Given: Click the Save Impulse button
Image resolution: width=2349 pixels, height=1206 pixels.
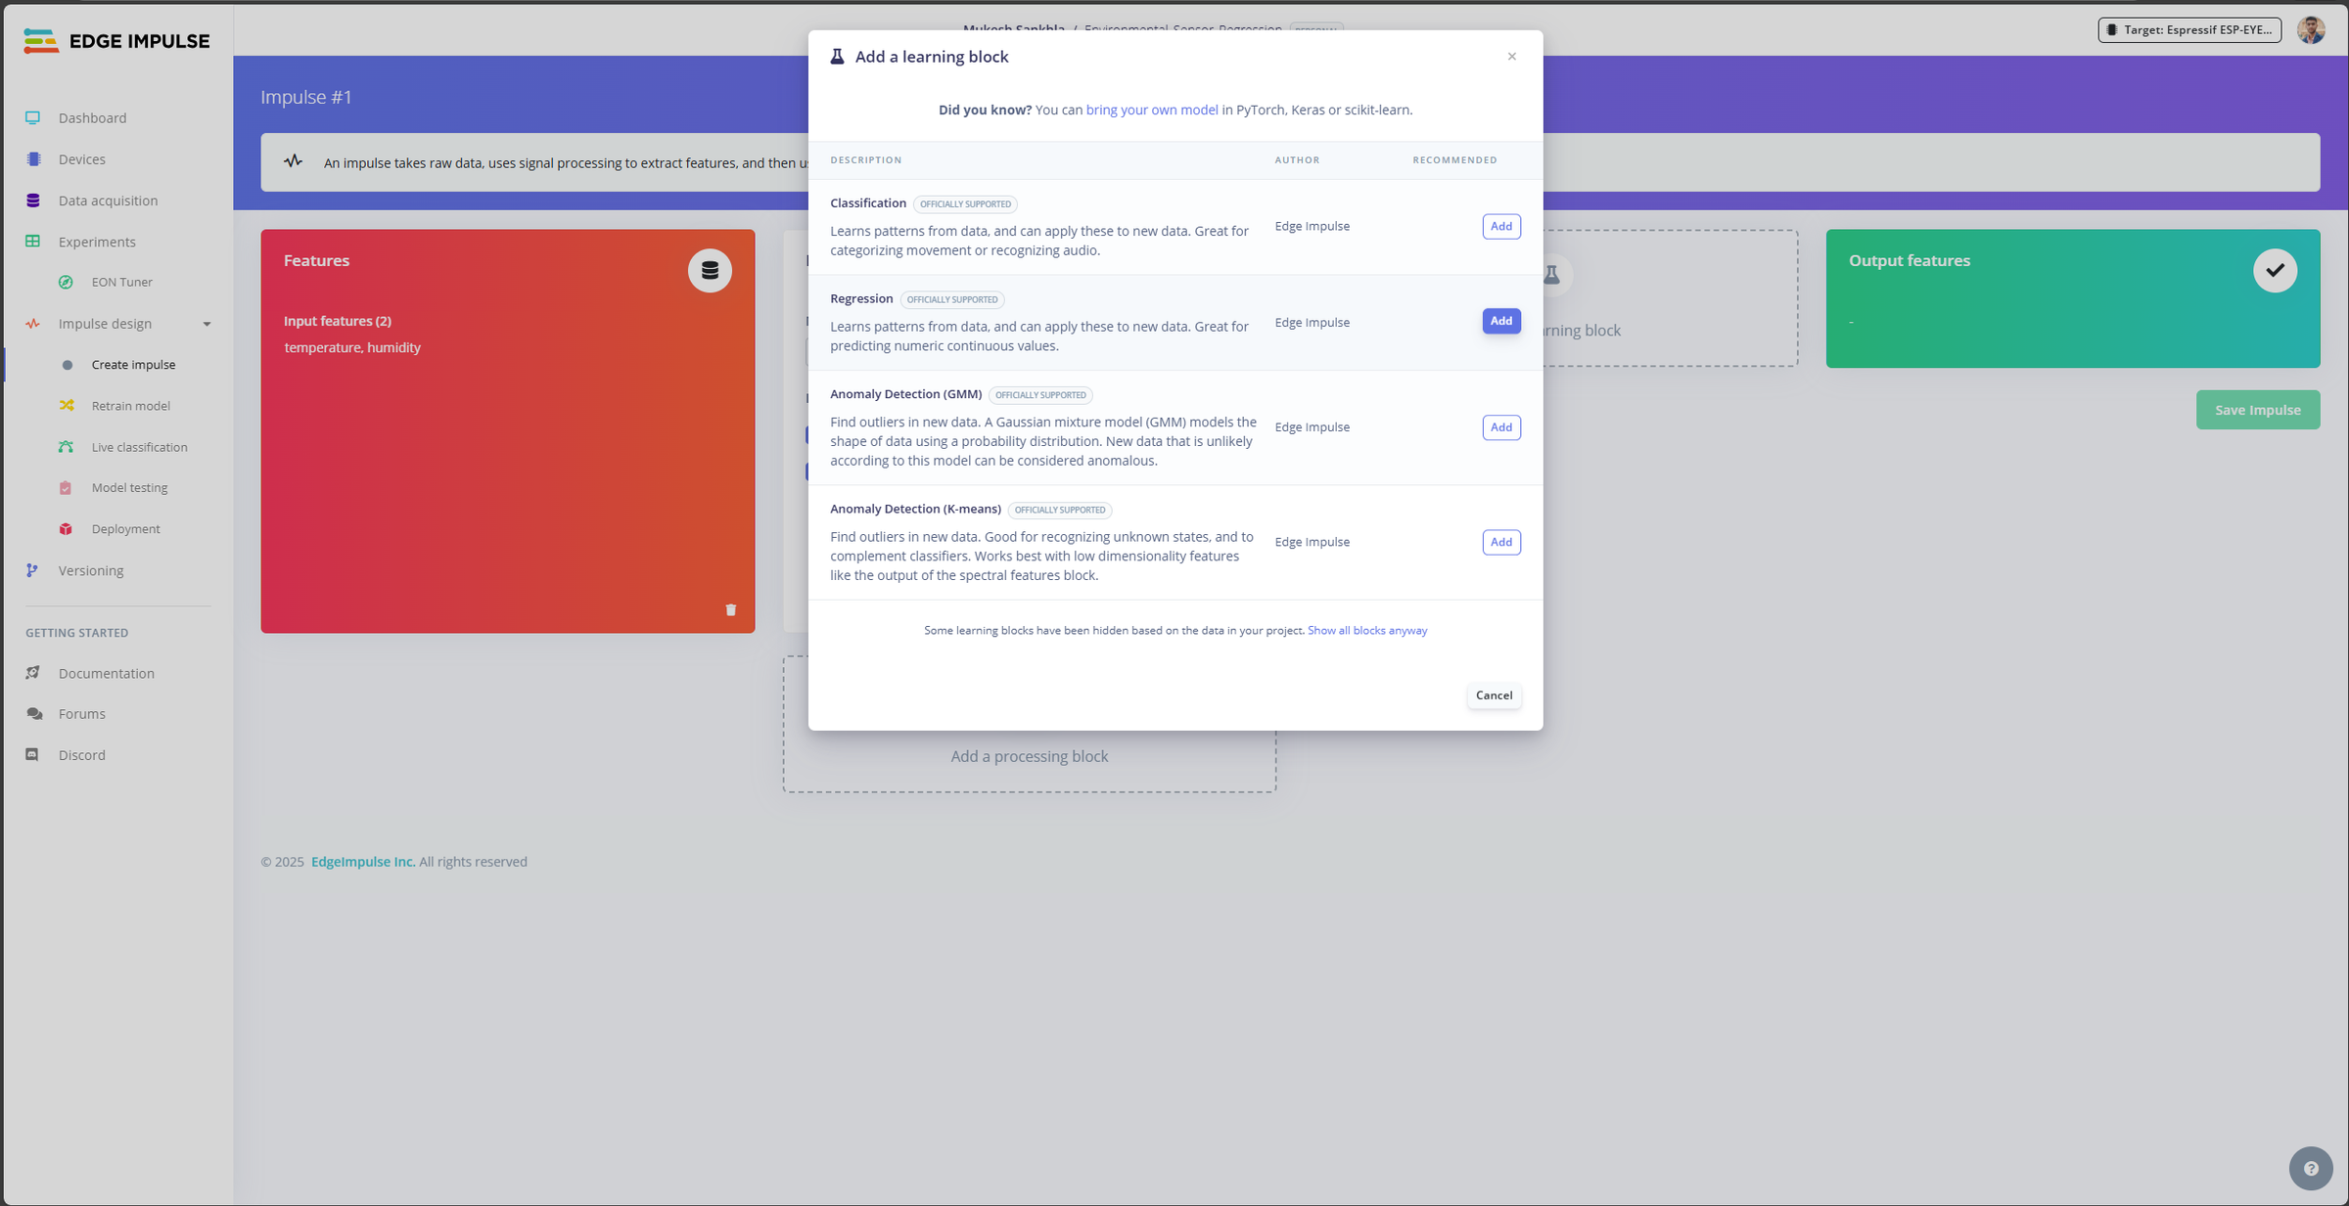Looking at the screenshot, I should pos(2257,410).
